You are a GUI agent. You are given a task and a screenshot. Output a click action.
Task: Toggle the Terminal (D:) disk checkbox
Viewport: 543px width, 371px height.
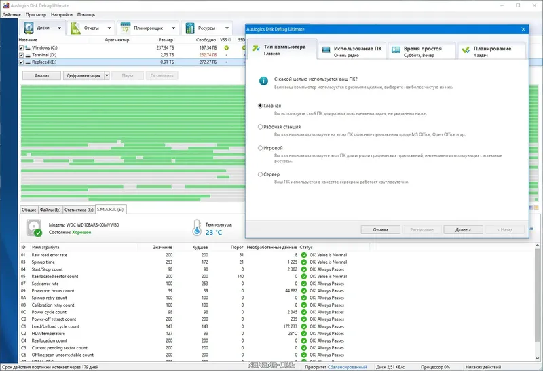tap(21, 55)
